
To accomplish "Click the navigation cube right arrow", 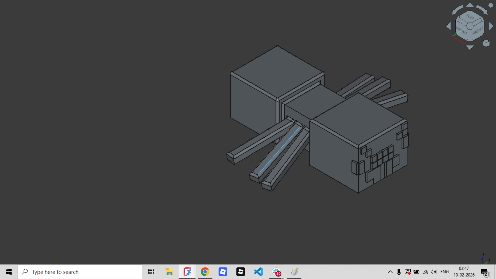I will click(x=491, y=26).
